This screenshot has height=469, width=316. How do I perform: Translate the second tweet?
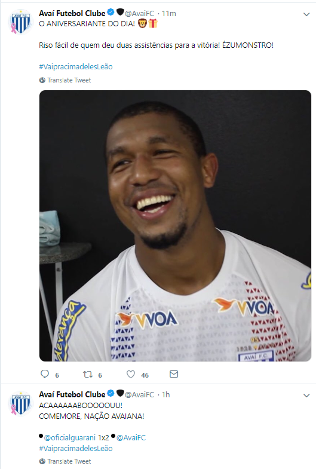65,461
